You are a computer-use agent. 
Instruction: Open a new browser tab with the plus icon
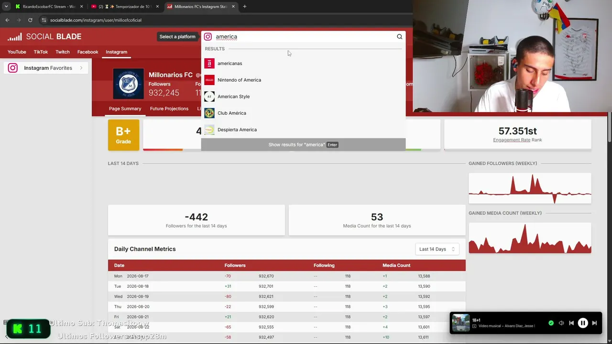coord(244,7)
